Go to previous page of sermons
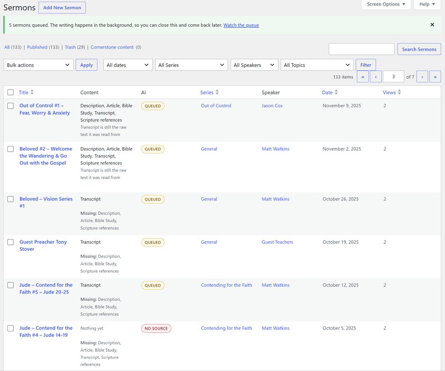 [376, 77]
